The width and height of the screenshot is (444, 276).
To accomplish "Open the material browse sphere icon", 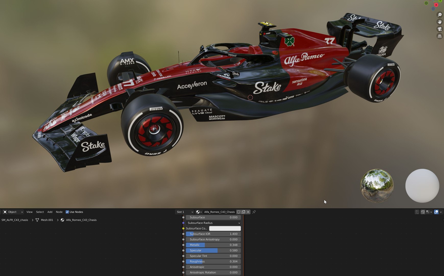I will [x=199, y=212].
